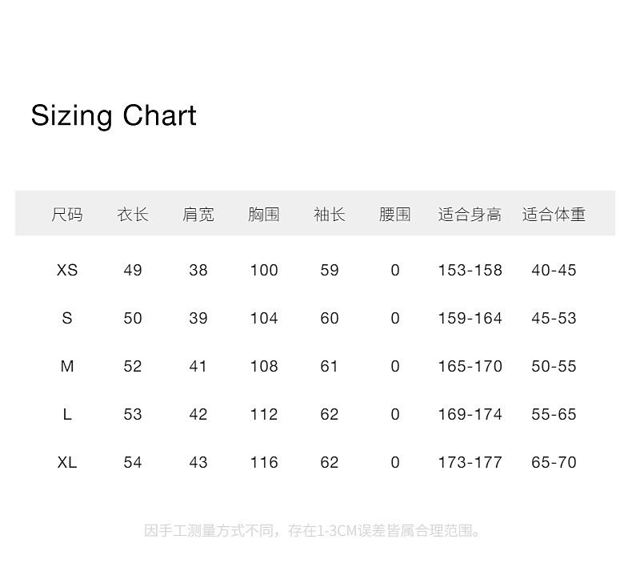Click the measurement error footnote text
The image size is (632, 567).
pyautogui.click(x=314, y=531)
